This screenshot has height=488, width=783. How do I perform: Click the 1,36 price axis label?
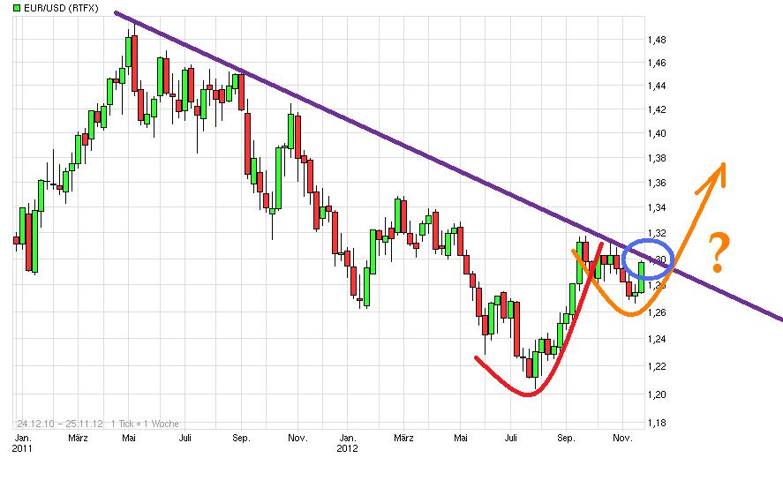[x=657, y=184]
